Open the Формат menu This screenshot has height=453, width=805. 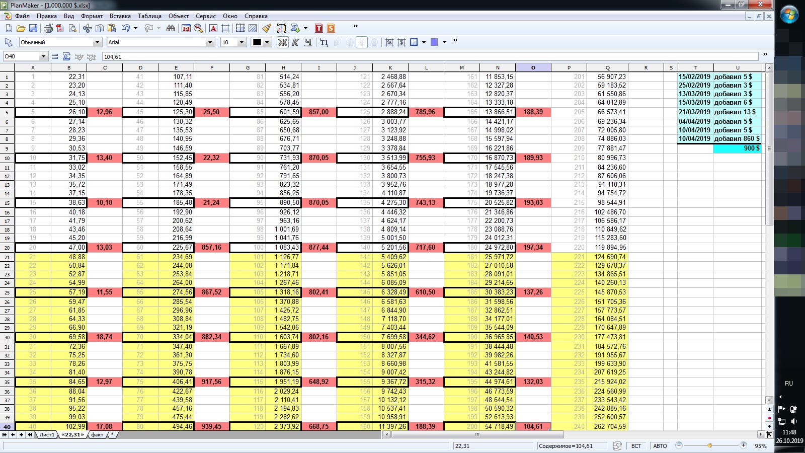coord(92,16)
